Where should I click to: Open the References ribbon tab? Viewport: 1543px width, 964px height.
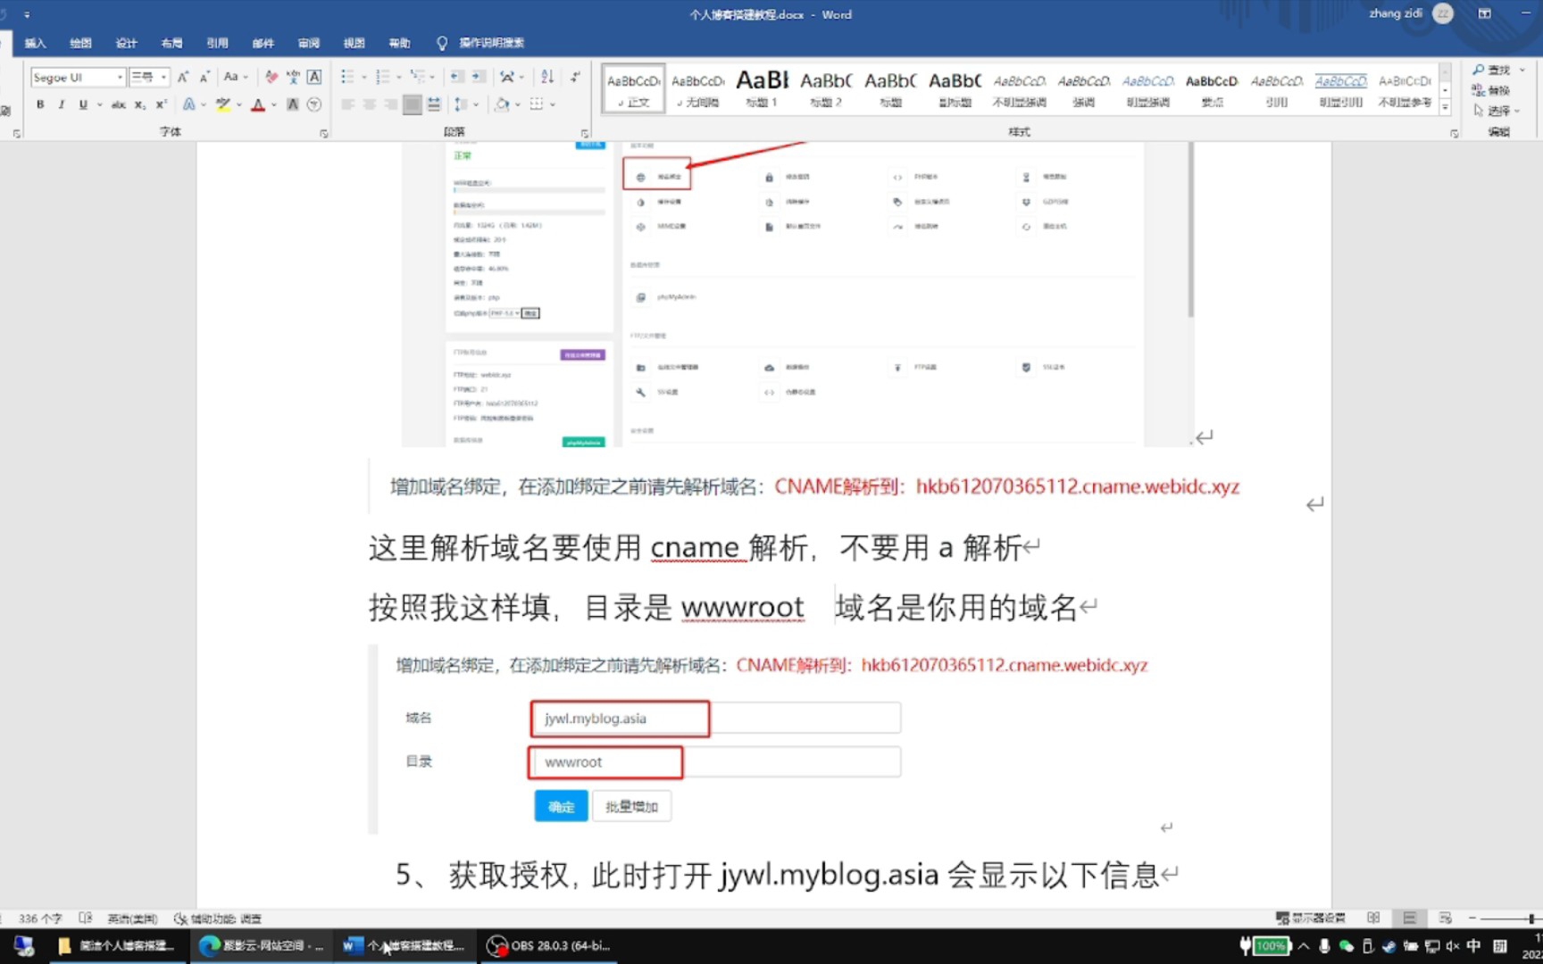(x=217, y=43)
